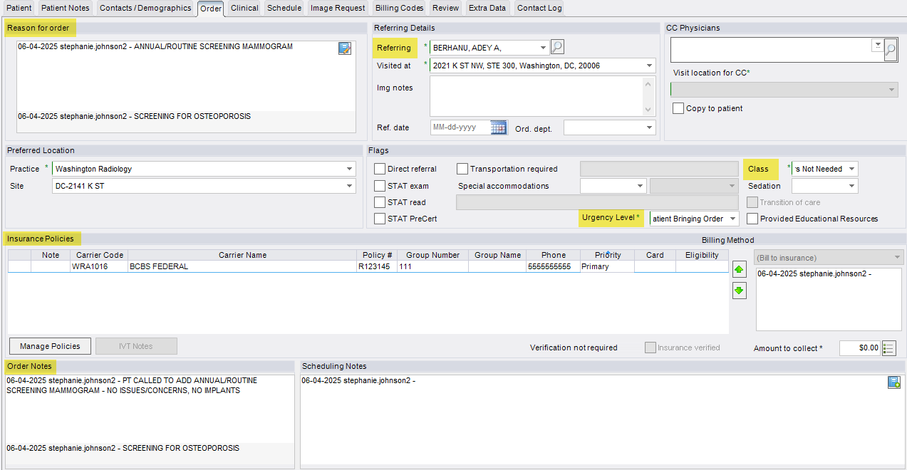This screenshot has width=907, height=470.
Task: Select SCREENING FOR OSTEOPOROSIS reason entry
Action: pyautogui.click(x=185, y=116)
